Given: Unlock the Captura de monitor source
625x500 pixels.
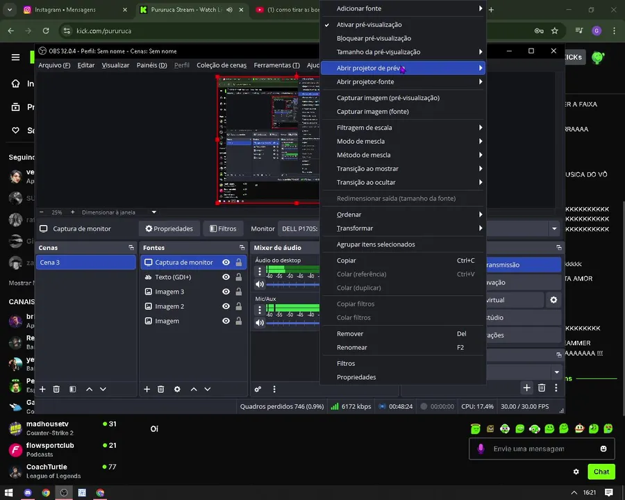Looking at the screenshot, I should pos(238,262).
